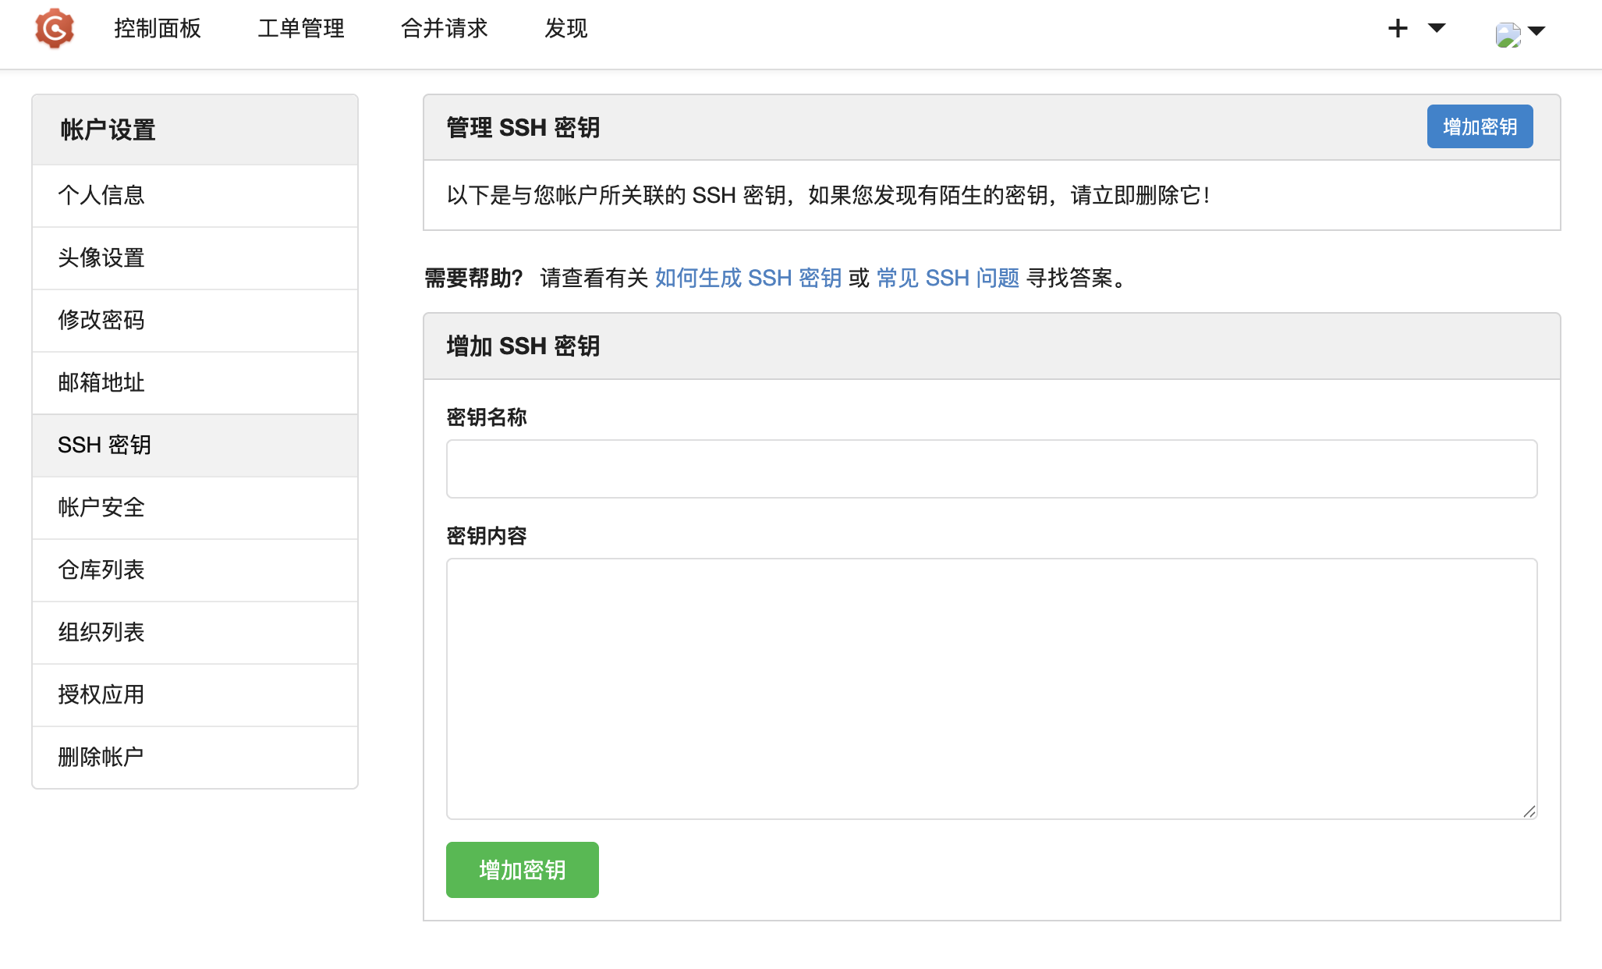Click the blue 增加密钥 header button
Screen dimensions: 1602x969
1480,126
